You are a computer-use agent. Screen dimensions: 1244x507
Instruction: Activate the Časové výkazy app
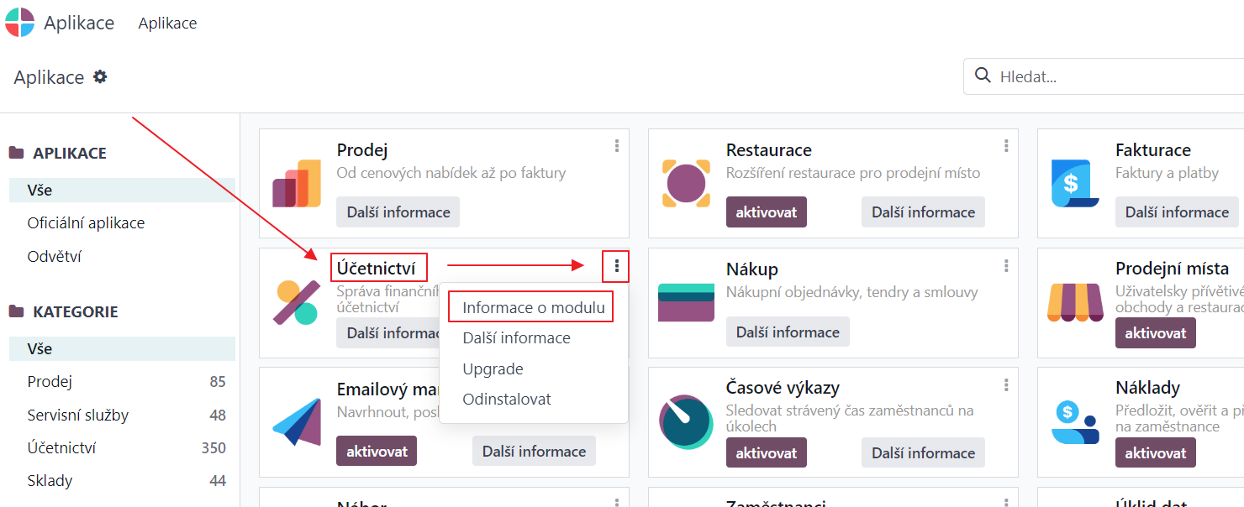coord(767,452)
